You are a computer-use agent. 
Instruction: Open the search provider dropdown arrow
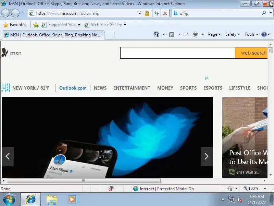[271, 13]
